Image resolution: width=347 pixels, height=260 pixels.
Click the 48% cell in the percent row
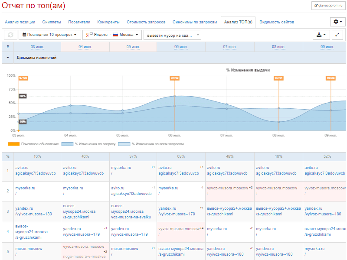(230, 156)
